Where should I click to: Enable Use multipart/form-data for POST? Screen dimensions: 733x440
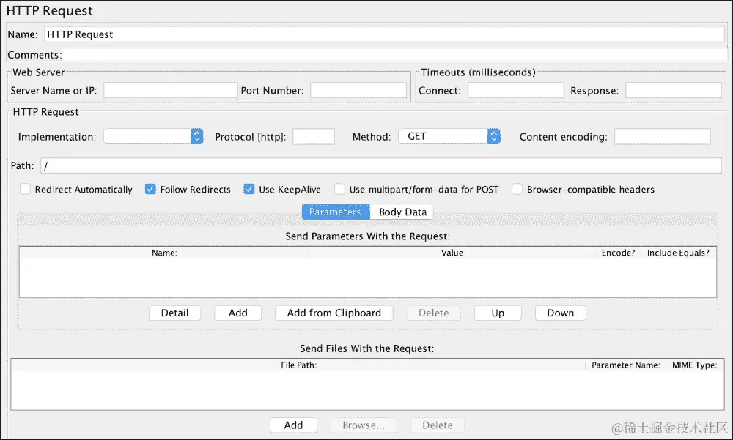click(x=339, y=189)
